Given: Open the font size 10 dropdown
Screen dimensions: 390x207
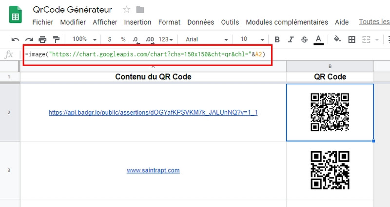Looking at the screenshot, I should point(252,39).
